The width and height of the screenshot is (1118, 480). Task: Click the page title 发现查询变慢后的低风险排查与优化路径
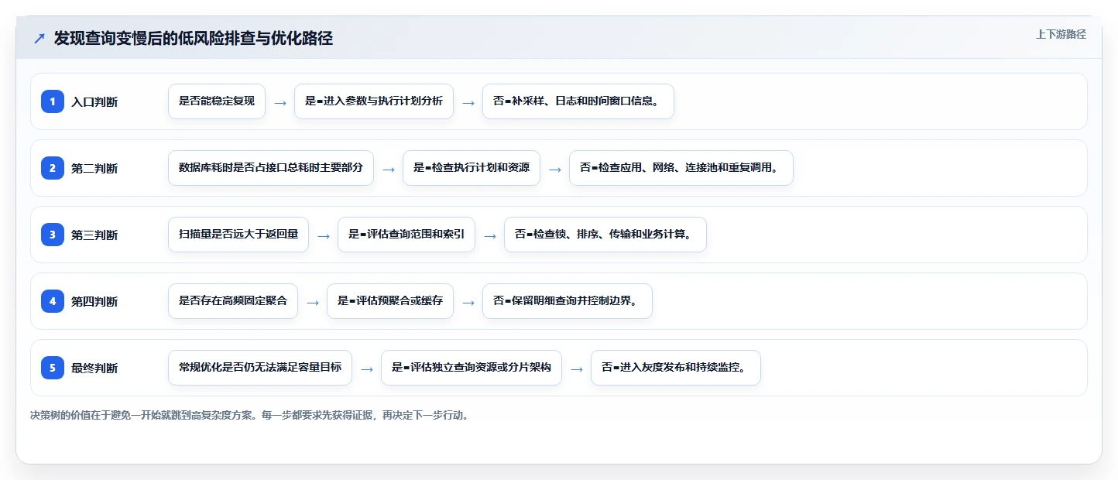[194, 39]
